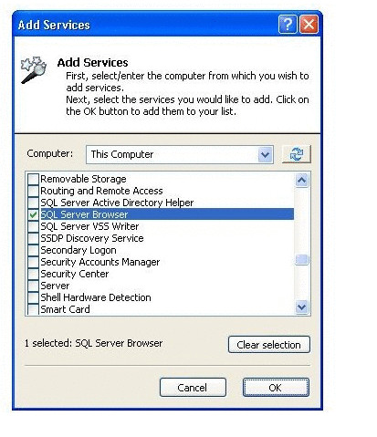Enable the SQL Server VSS Writer checkbox

[x=33, y=226]
